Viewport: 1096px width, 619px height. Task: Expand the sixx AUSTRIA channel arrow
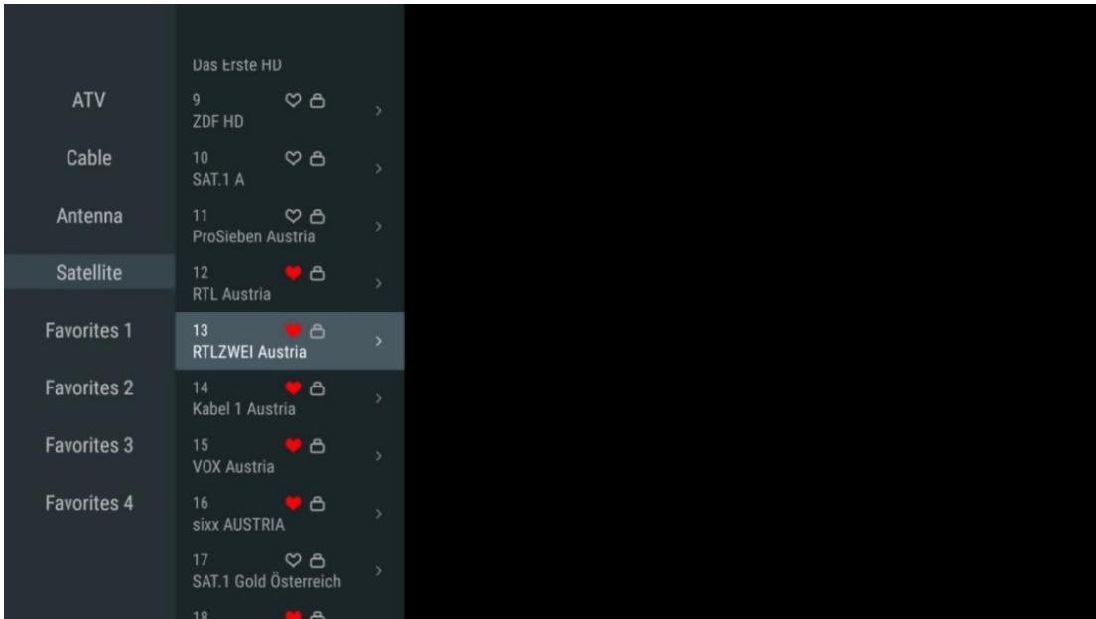tap(378, 513)
